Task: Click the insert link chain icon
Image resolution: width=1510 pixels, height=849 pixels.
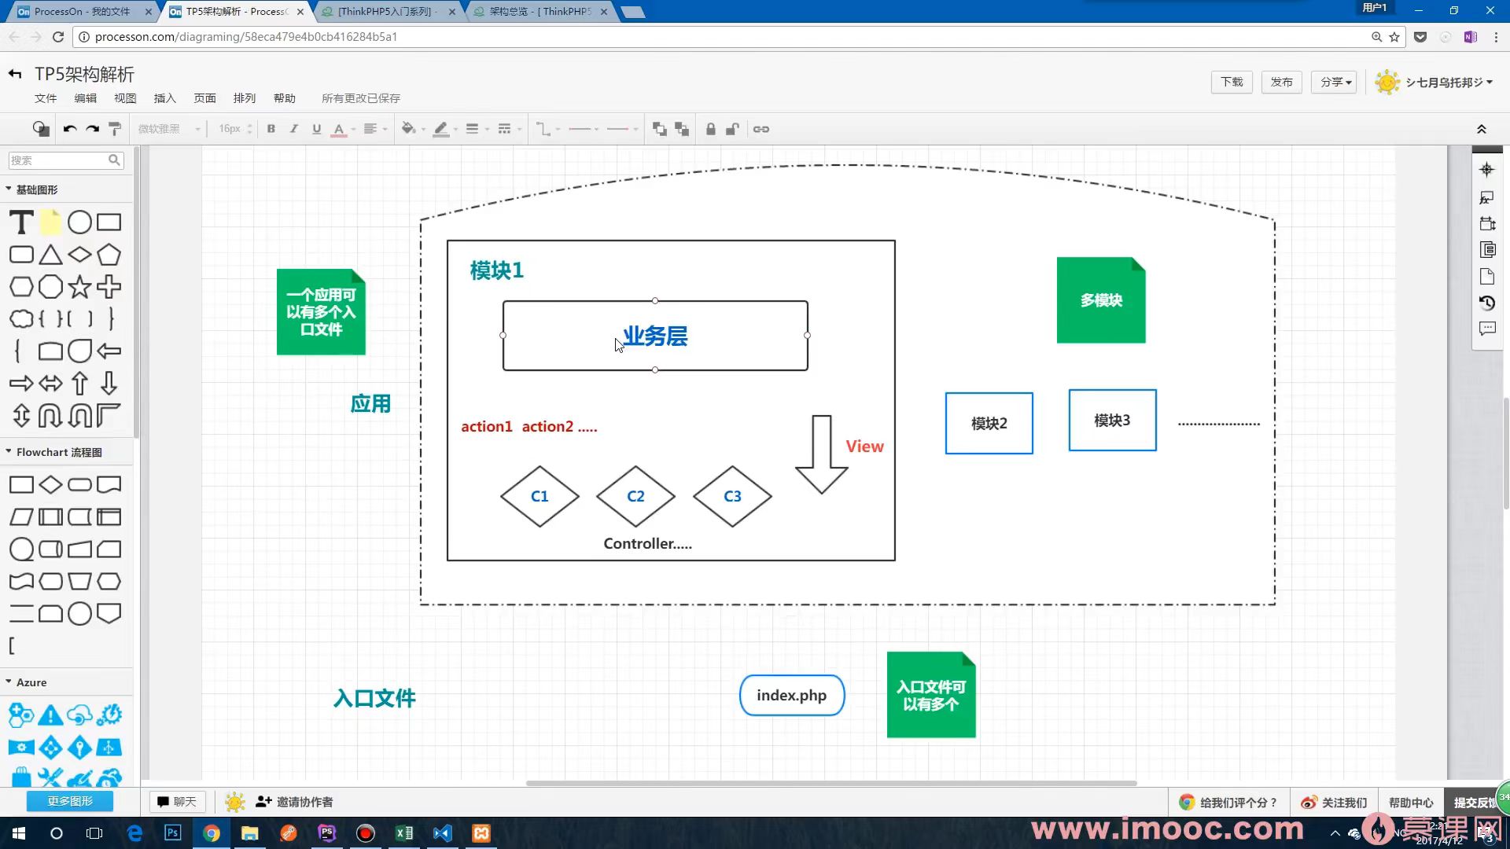Action: (761, 129)
